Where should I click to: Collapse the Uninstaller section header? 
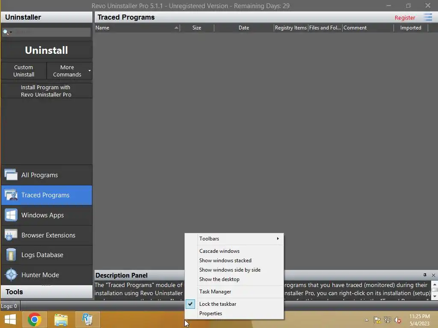tap(46, 17)
